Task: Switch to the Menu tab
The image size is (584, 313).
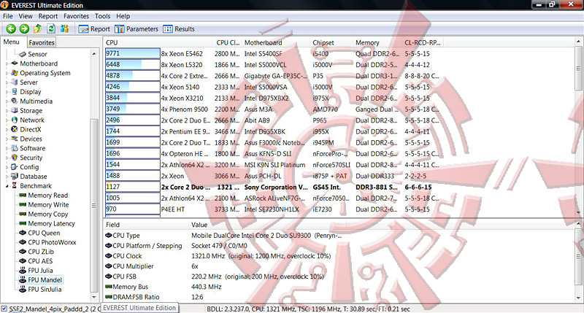Action: (12, 42)
